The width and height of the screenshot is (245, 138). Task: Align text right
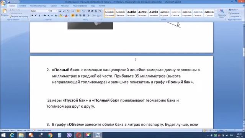pos(80,15)
